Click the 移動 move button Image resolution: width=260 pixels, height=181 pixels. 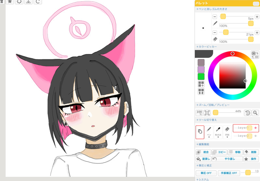(235, 152)
